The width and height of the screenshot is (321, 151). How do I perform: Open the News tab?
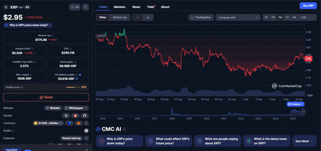click(136, 7)
